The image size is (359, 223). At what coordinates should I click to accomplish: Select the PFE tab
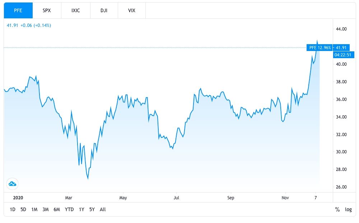tap(18, 10)
